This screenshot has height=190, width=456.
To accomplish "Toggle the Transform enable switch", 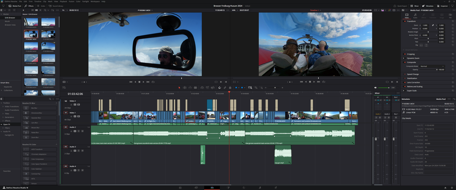I will pos(405,21).
